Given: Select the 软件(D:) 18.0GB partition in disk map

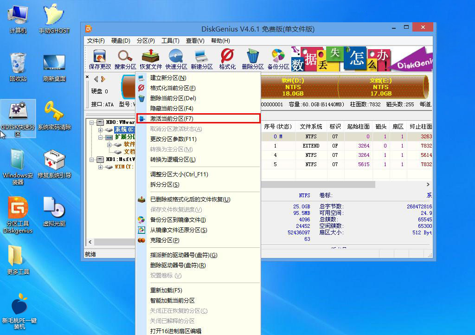Looking at the screenshot, I should 300,87.
